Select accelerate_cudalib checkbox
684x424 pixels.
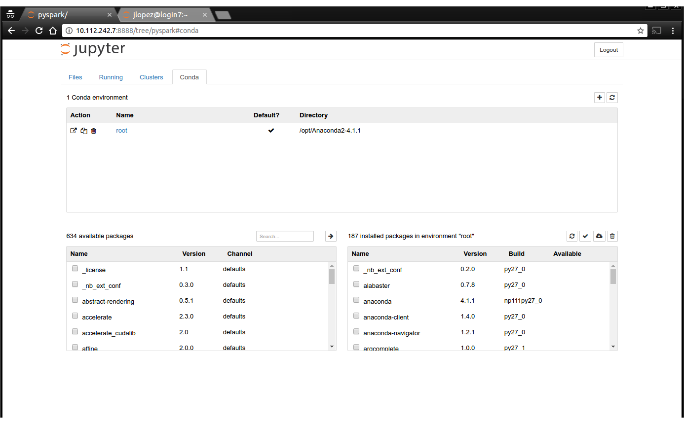point(75,332)
